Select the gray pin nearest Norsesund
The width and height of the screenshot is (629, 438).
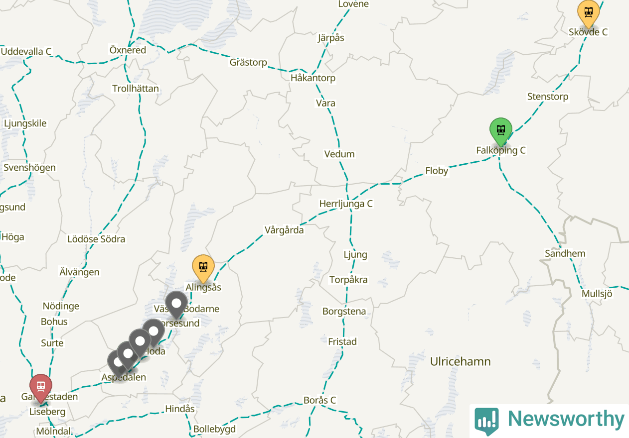point(154,332)
